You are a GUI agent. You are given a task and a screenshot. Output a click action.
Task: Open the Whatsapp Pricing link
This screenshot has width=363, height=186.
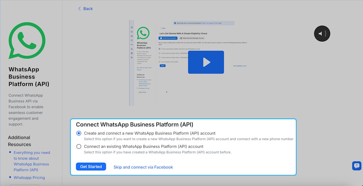point(29,178)
